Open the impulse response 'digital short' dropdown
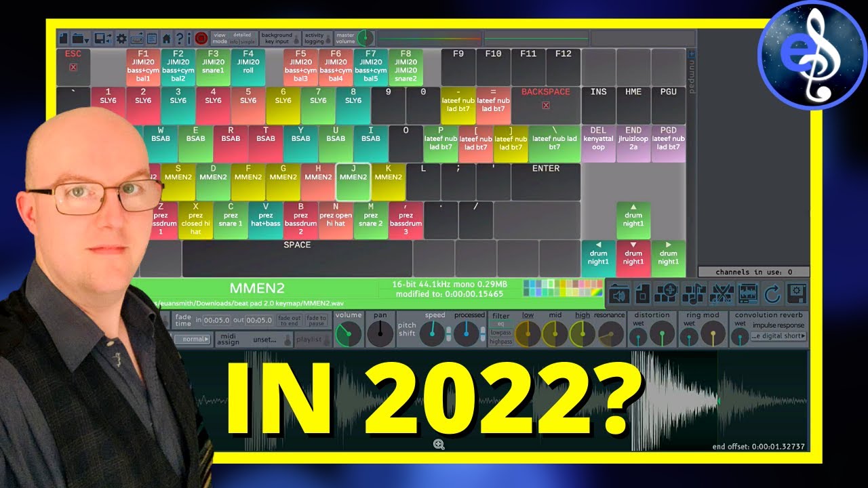The image size is (868, 488). [x=778, y=336]
